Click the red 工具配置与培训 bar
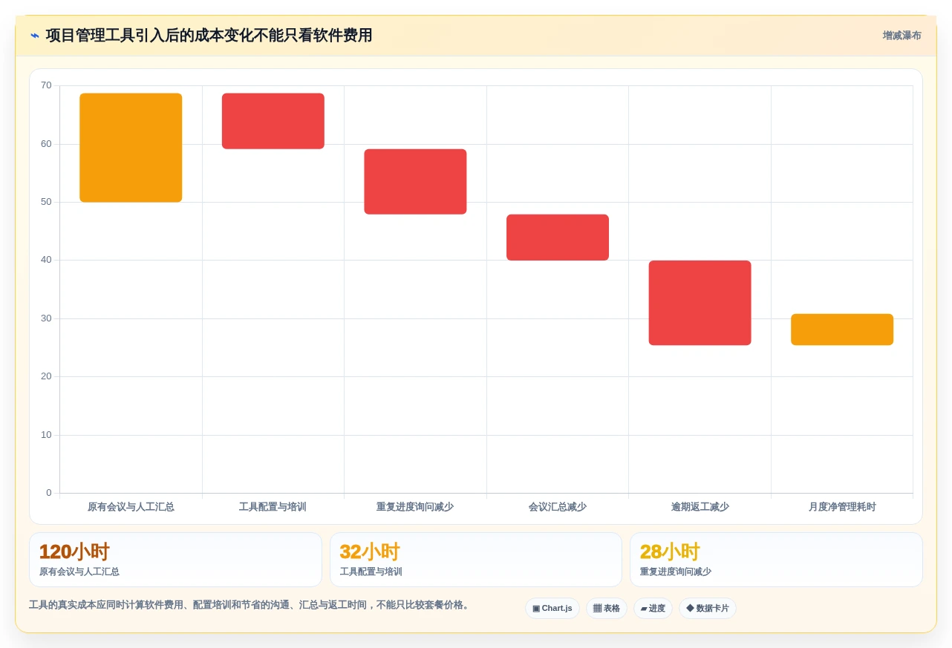Screen dimensions: 952x648 [273, 121]
